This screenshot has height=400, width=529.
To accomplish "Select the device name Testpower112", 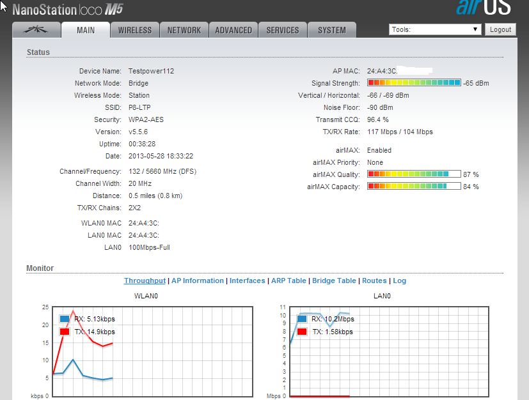I will pyautogui.click(x=151, y=71).
